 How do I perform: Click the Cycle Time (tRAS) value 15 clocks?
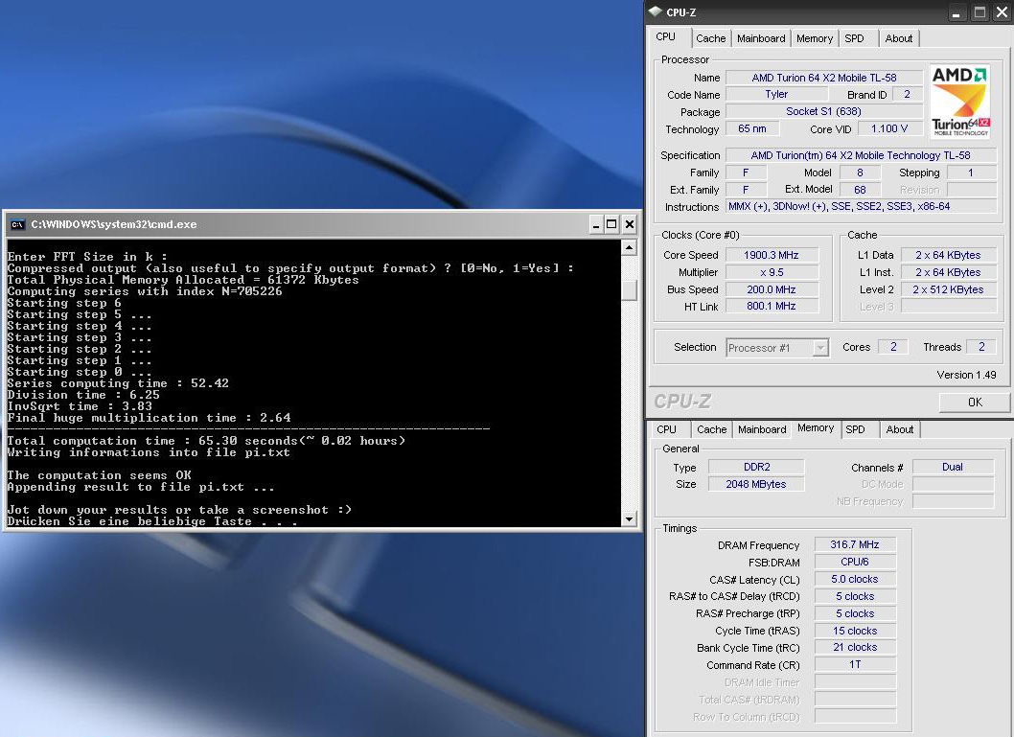point(855,631)
